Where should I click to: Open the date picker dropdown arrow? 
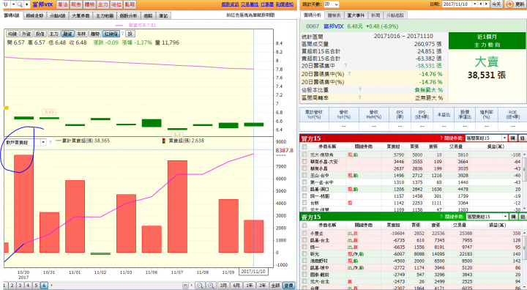coord(475,4)
